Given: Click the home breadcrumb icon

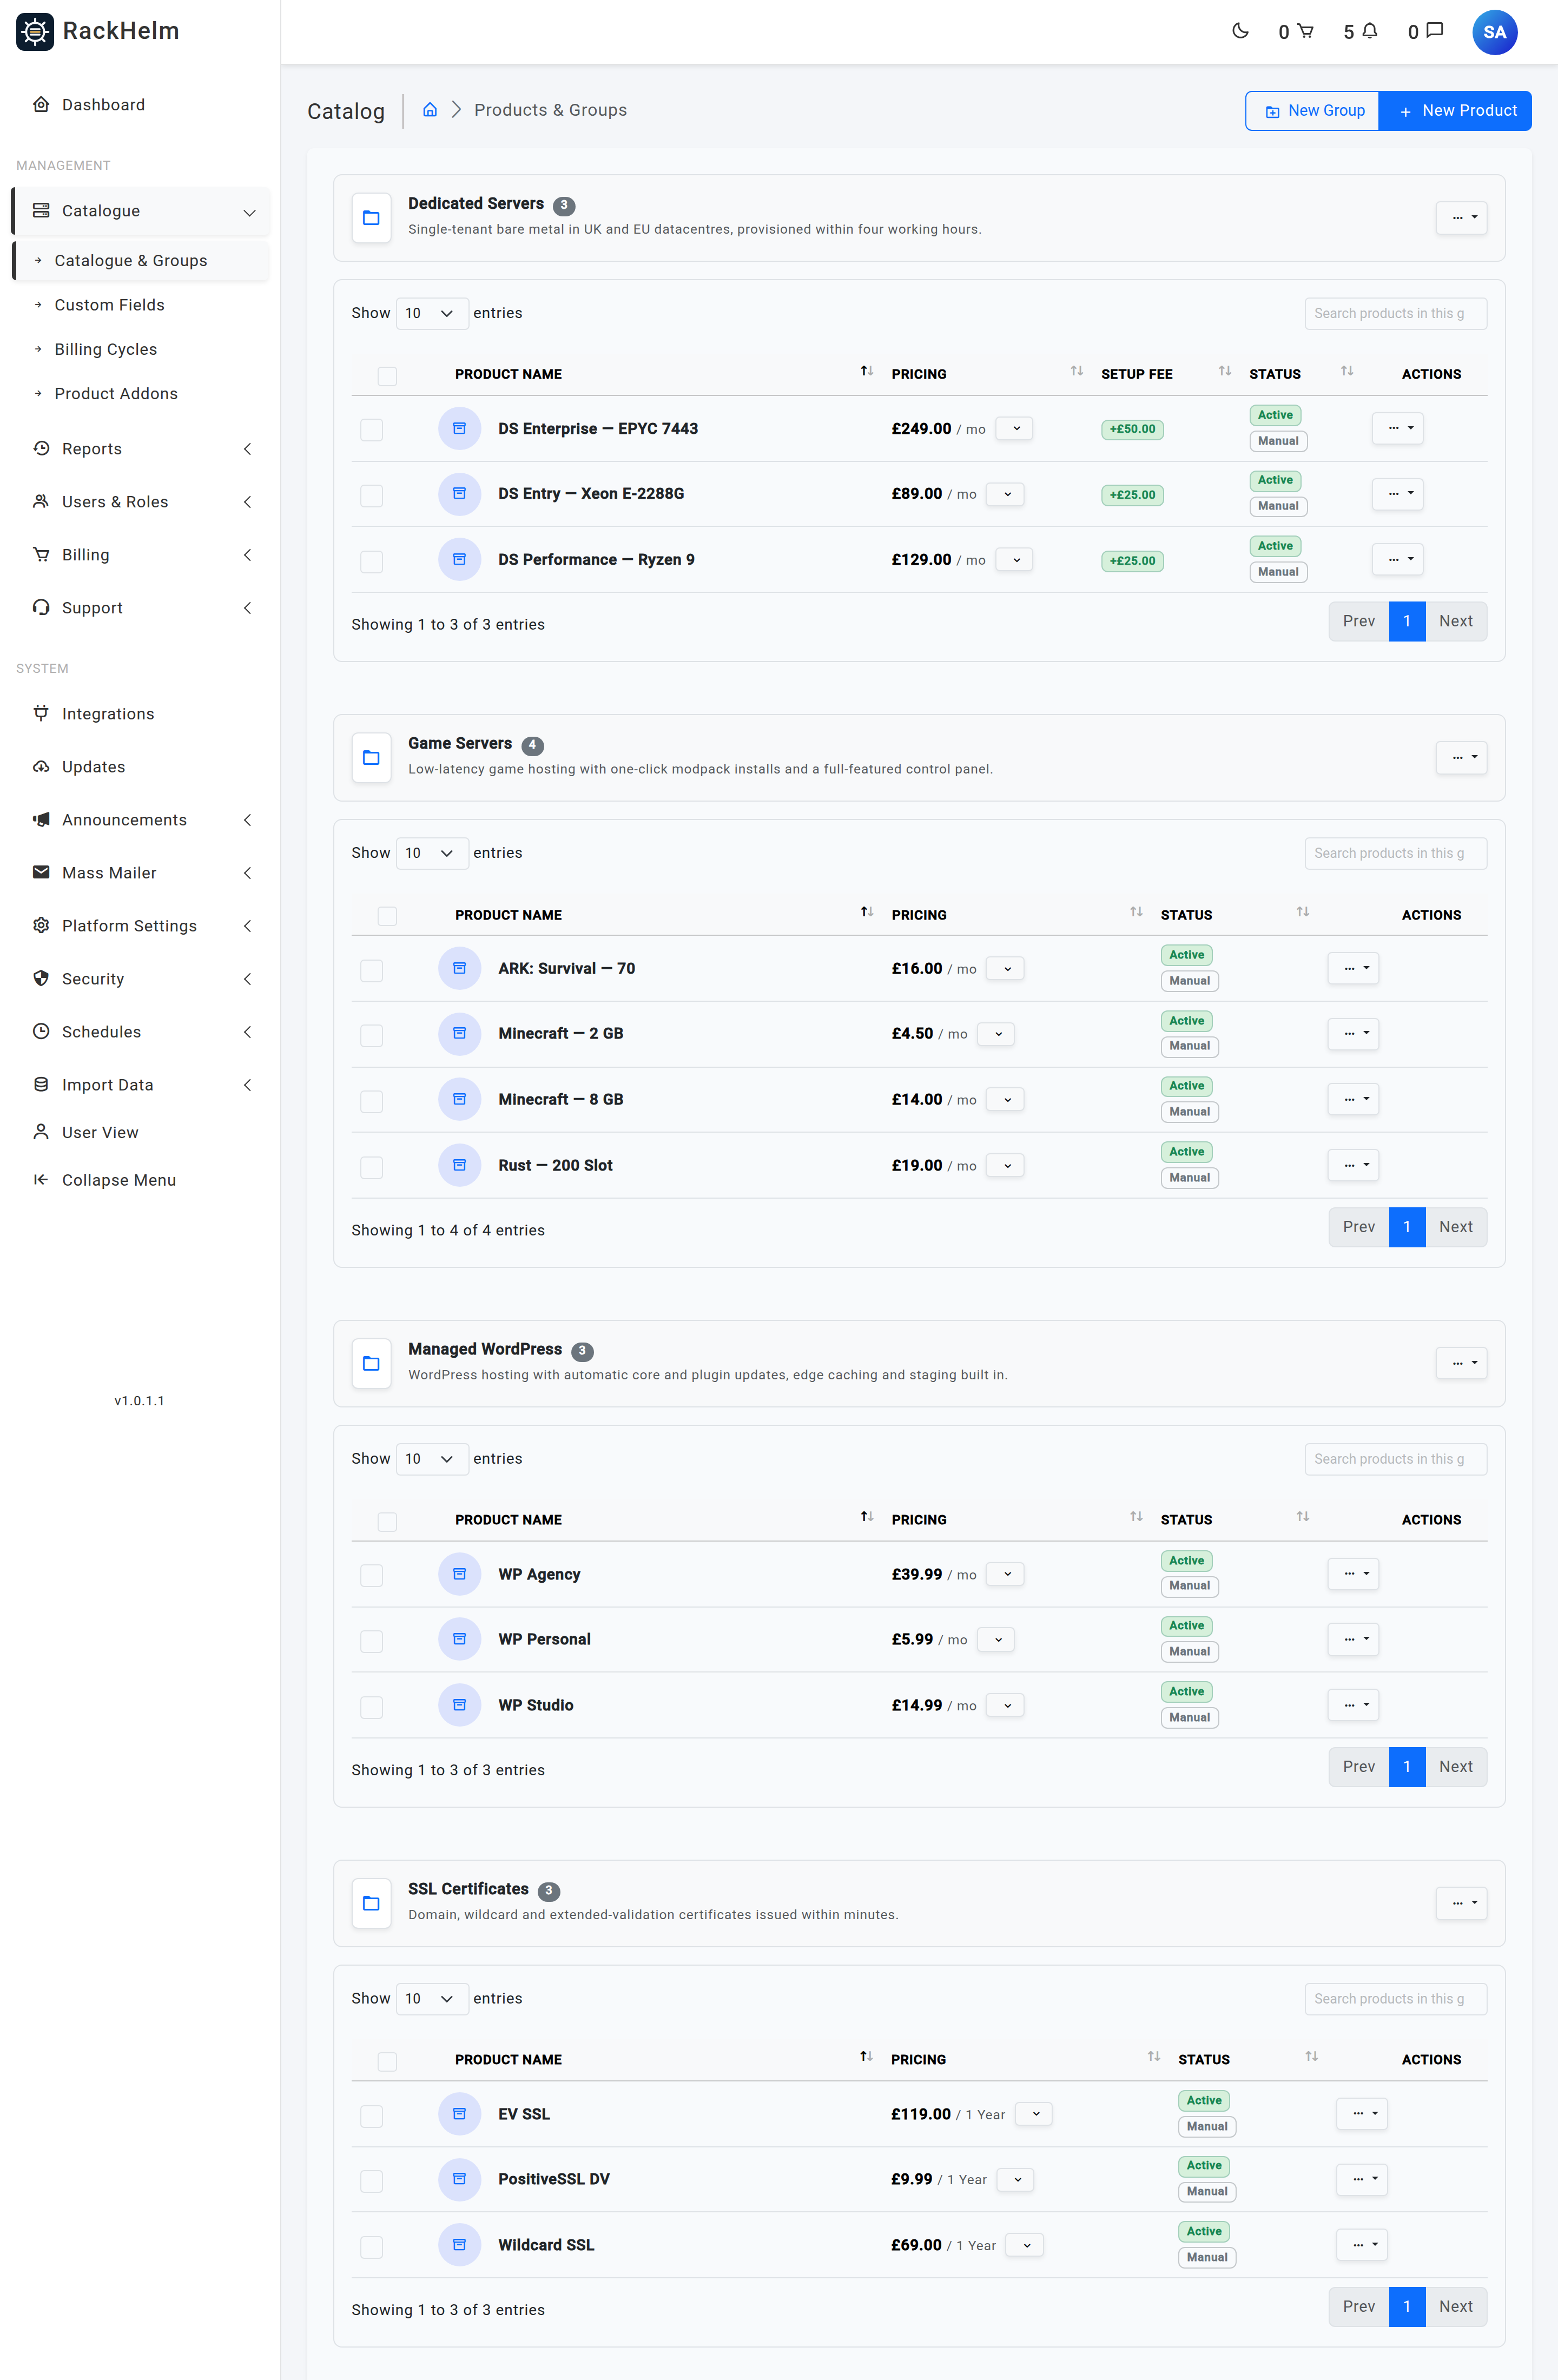Looking at the screenshot, I should click(430, 110).
